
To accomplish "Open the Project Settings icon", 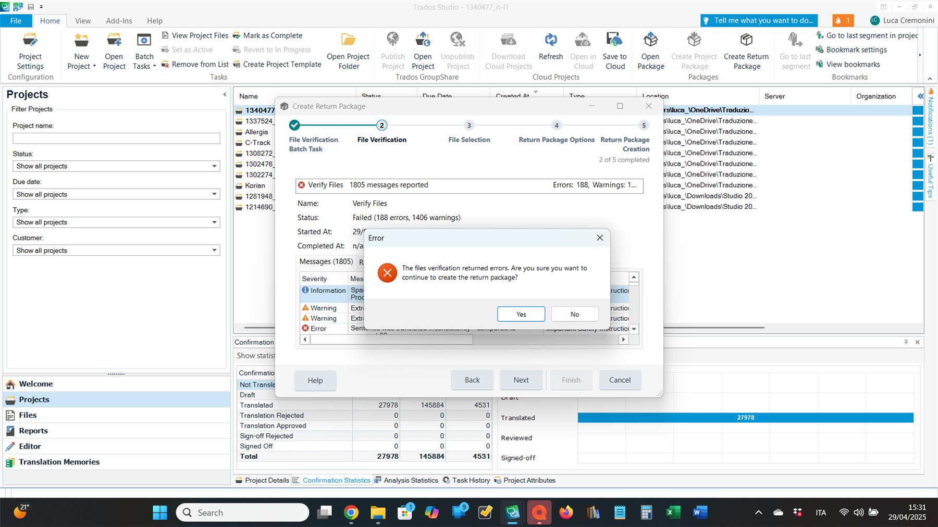I will [30, 49].
